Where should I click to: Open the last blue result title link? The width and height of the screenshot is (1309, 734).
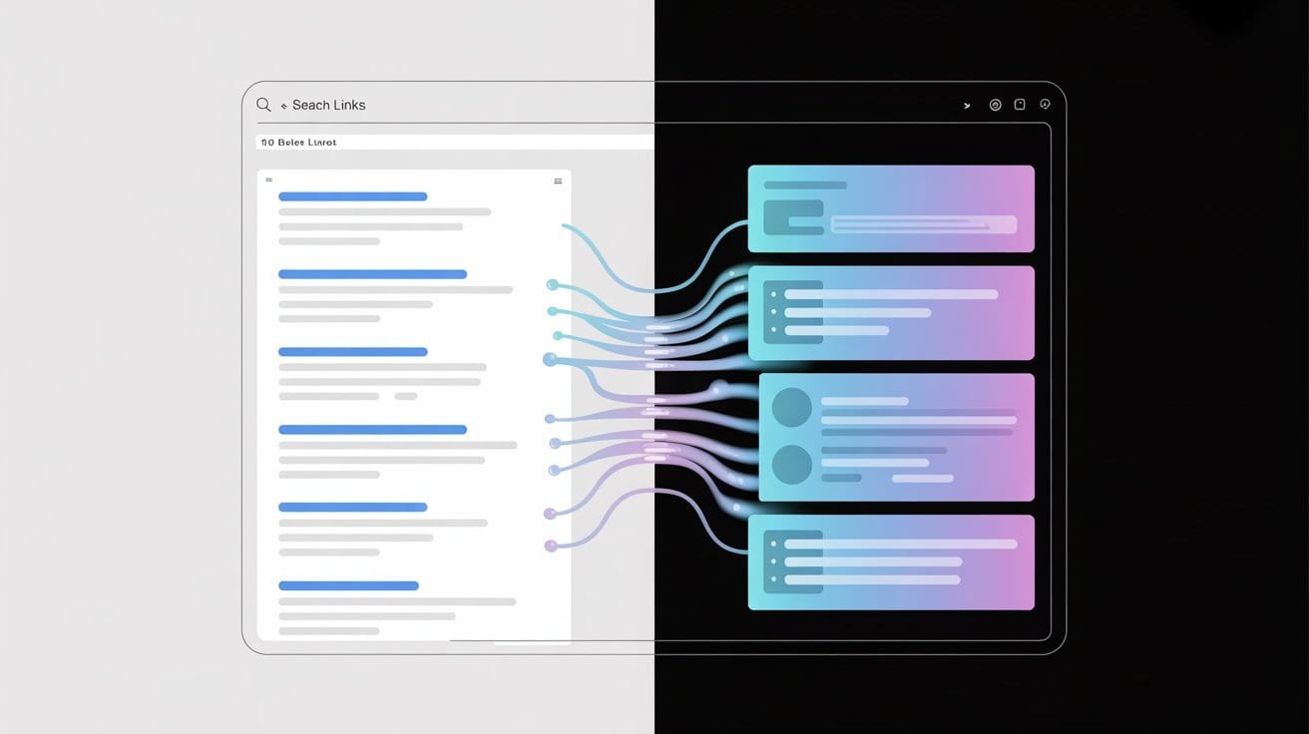coord(348,585)
